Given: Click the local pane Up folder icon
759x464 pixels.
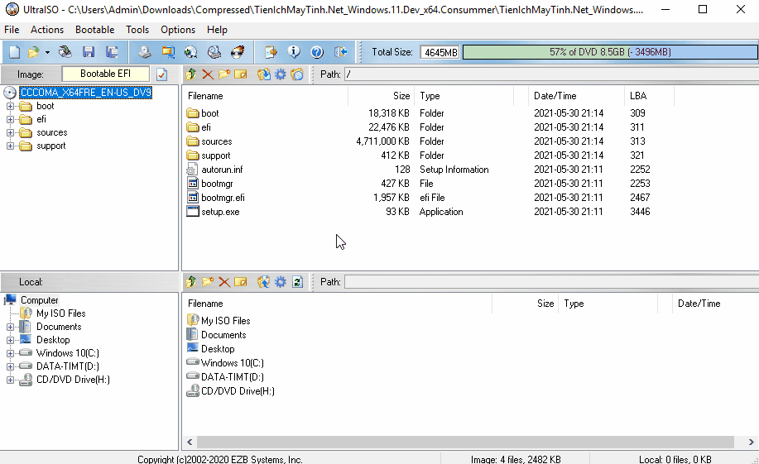Looking at the screenshot, I should tap(191, 281).
